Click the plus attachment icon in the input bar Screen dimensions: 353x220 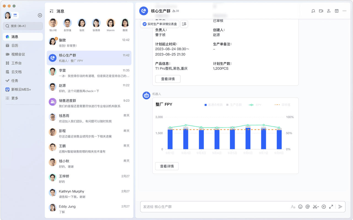coord(324,207)
